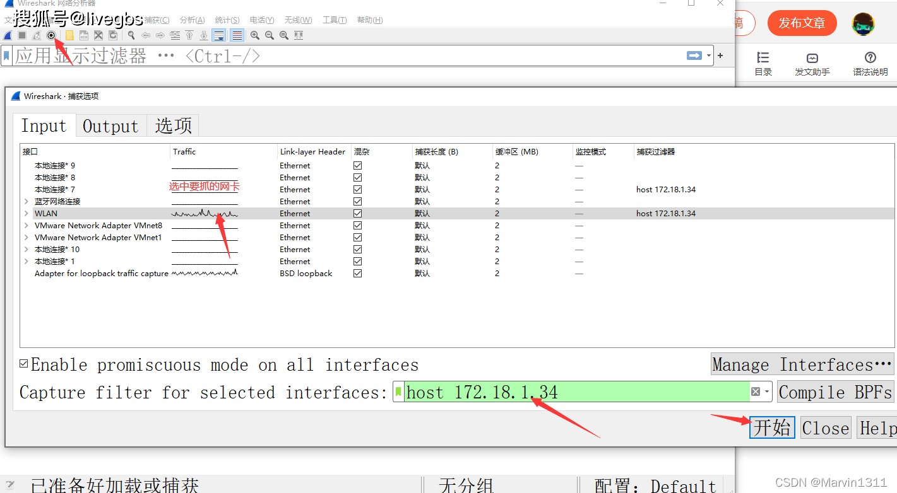
Task: Click the plus icon to add filter button
Action: coord(720,56)
